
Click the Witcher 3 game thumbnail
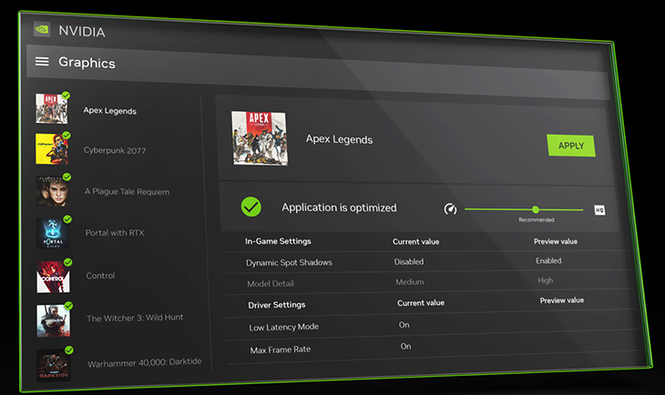[54, 321]
